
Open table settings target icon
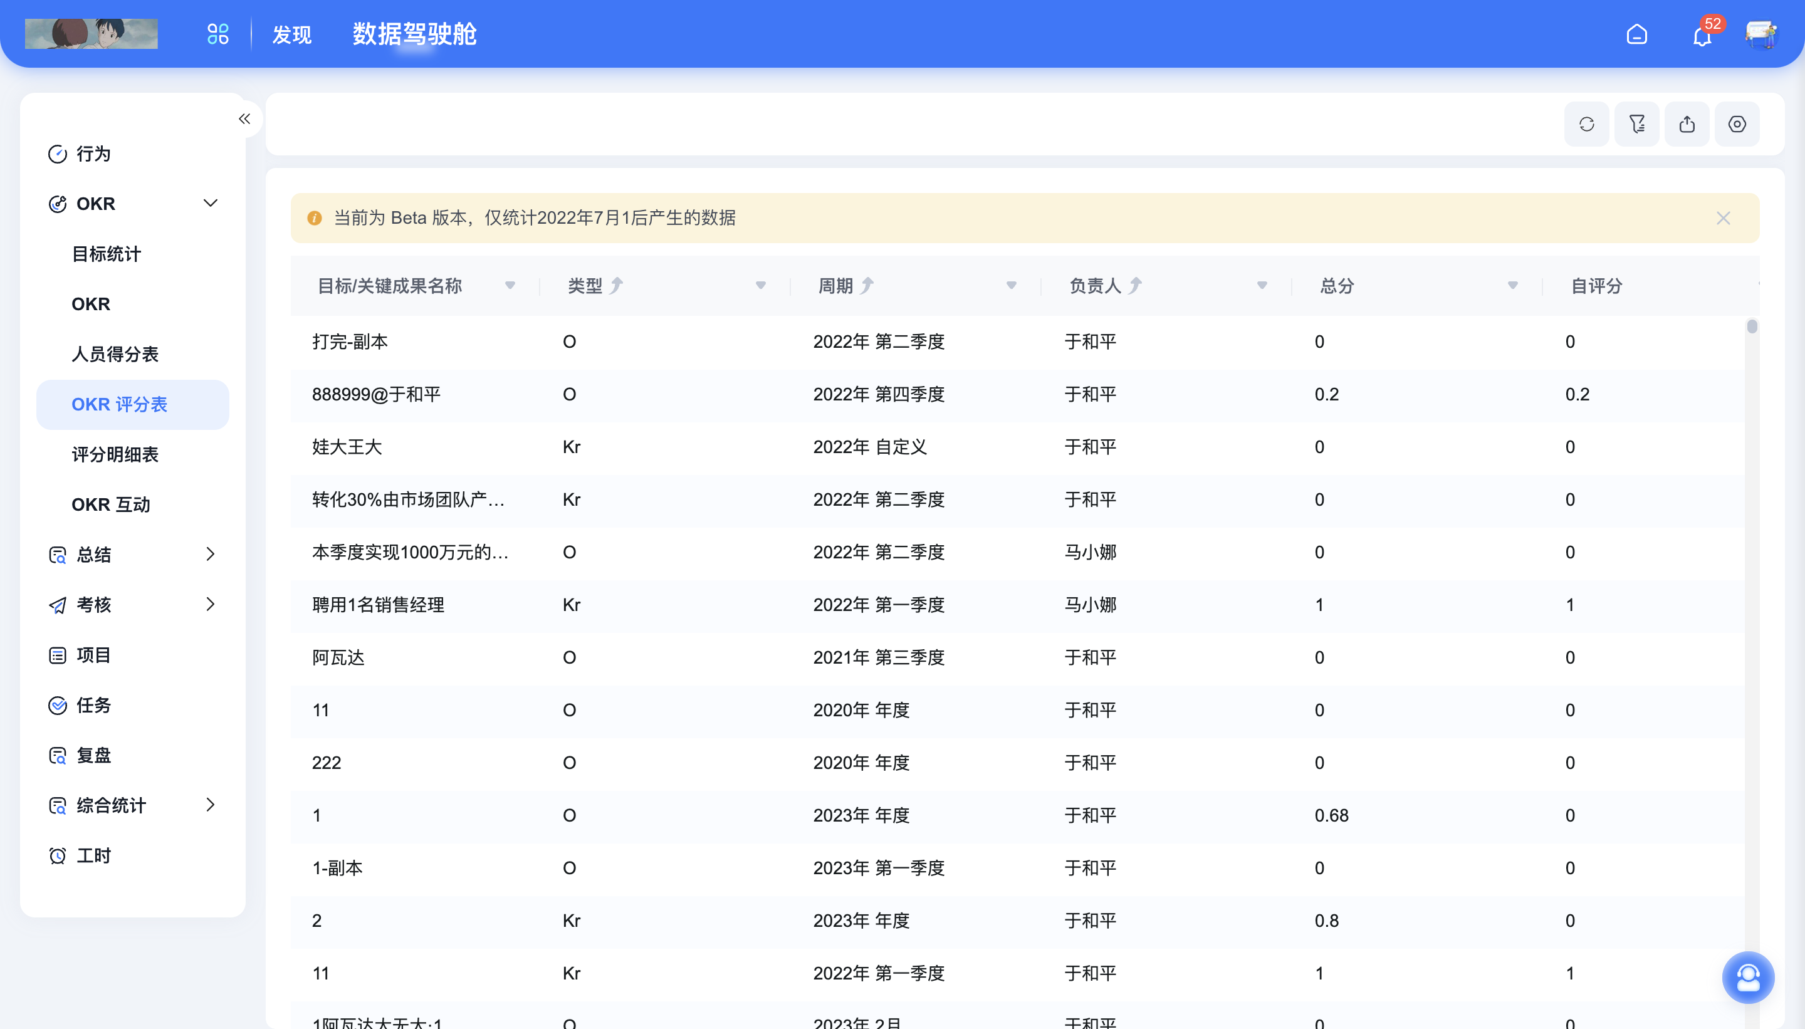1737,124
